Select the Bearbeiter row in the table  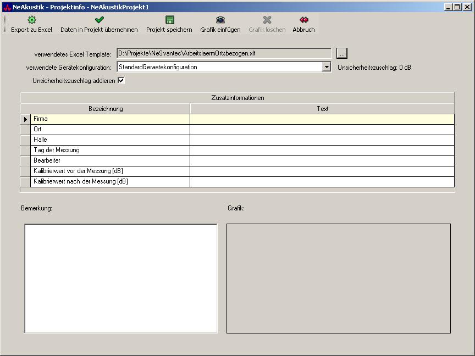(x=110, y=161)
